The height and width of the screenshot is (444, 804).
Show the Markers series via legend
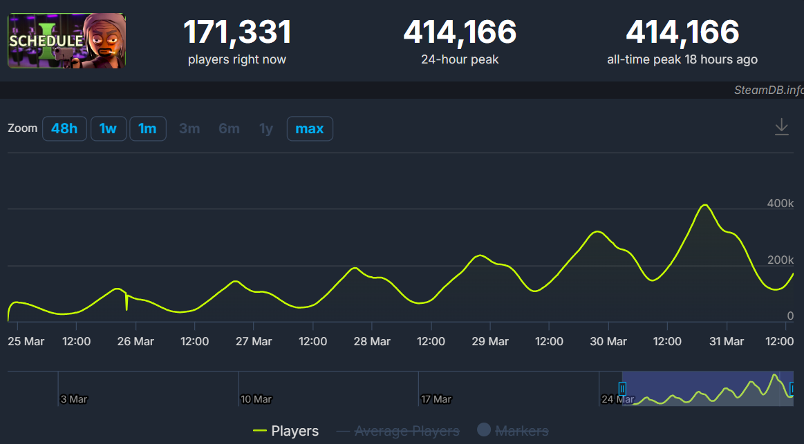click(x=512, y=431)
